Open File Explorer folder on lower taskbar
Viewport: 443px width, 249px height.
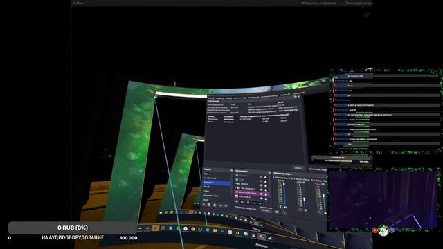pyautogui.click(x=215, y=230)
